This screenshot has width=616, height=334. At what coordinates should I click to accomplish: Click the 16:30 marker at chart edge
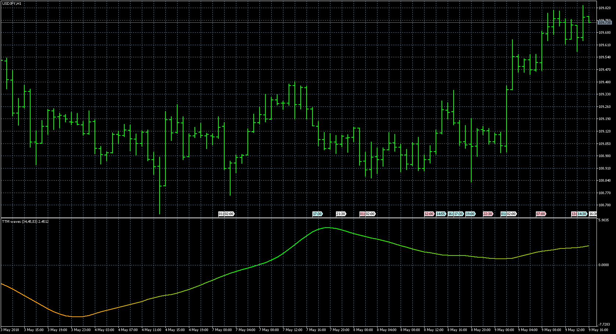click(593, 214)
